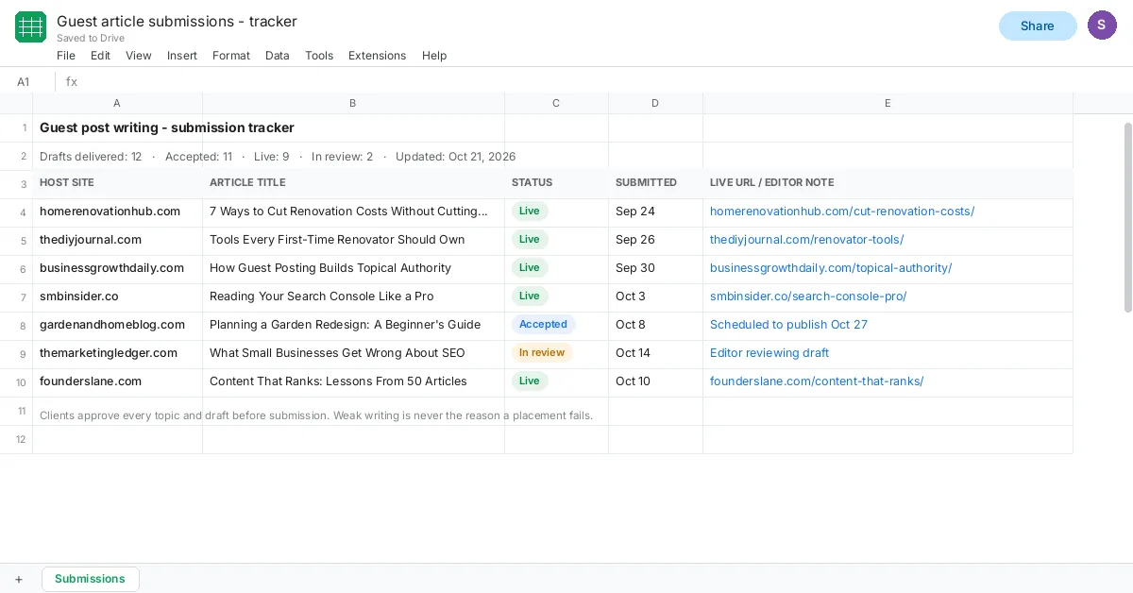
Task: Click the vertical scrollbar
Action: (1127, 217)
